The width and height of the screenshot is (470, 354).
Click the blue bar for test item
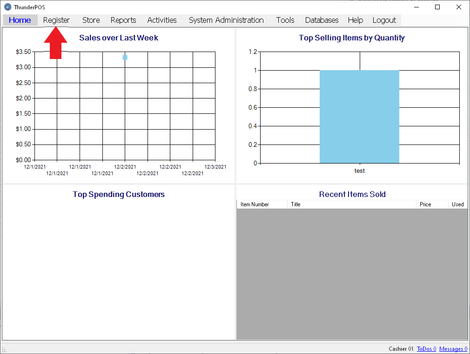(x=359, y=117)
